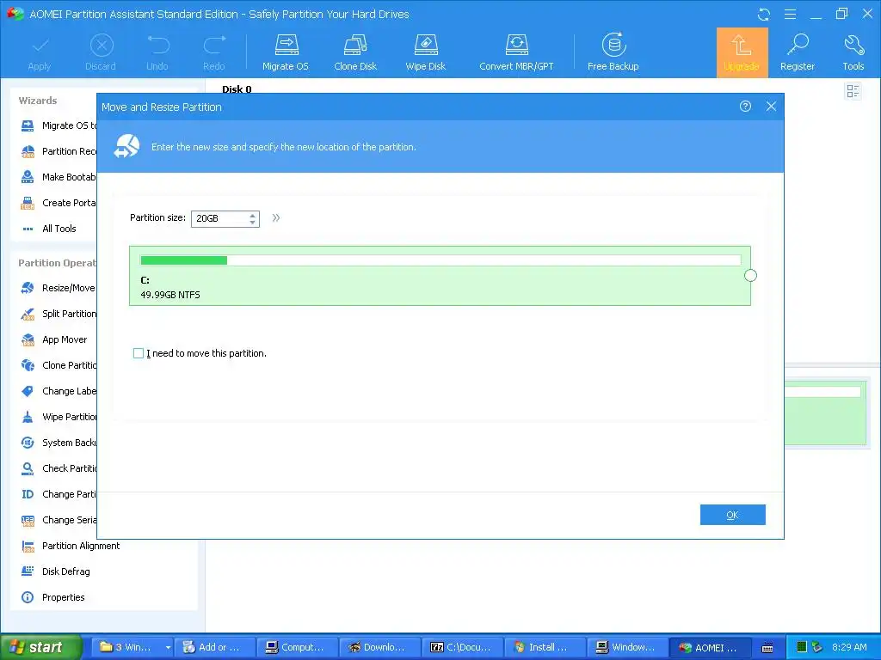Click the OK button in dialog
Viewport: 881px width, 660px height.
click(x=733, y=515)
